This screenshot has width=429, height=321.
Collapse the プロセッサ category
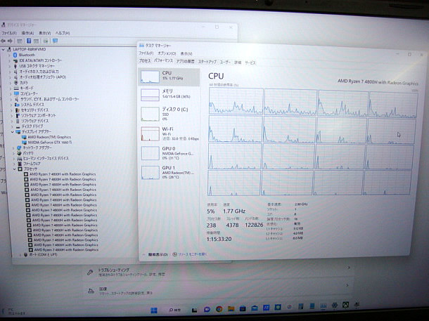(15, 169)
